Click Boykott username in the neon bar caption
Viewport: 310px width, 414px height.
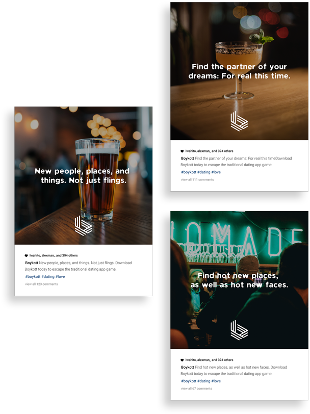click(x=188, y=367)
